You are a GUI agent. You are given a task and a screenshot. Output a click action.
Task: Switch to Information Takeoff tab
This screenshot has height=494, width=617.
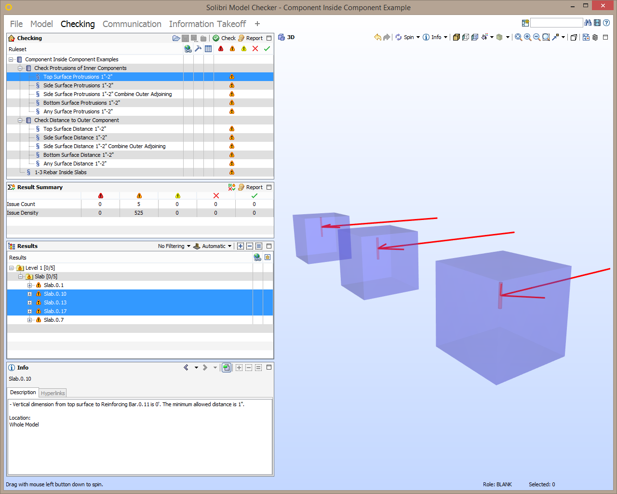207,24
